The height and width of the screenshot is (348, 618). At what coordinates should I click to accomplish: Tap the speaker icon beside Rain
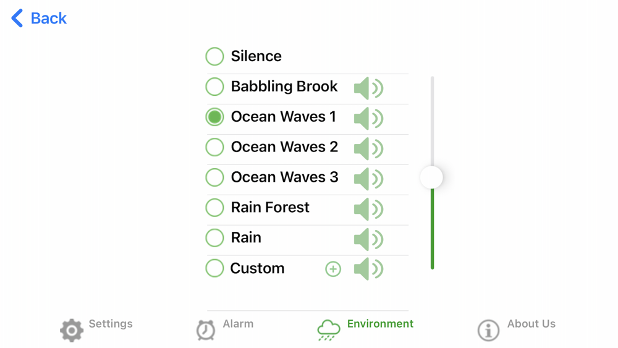pos(368,240)
